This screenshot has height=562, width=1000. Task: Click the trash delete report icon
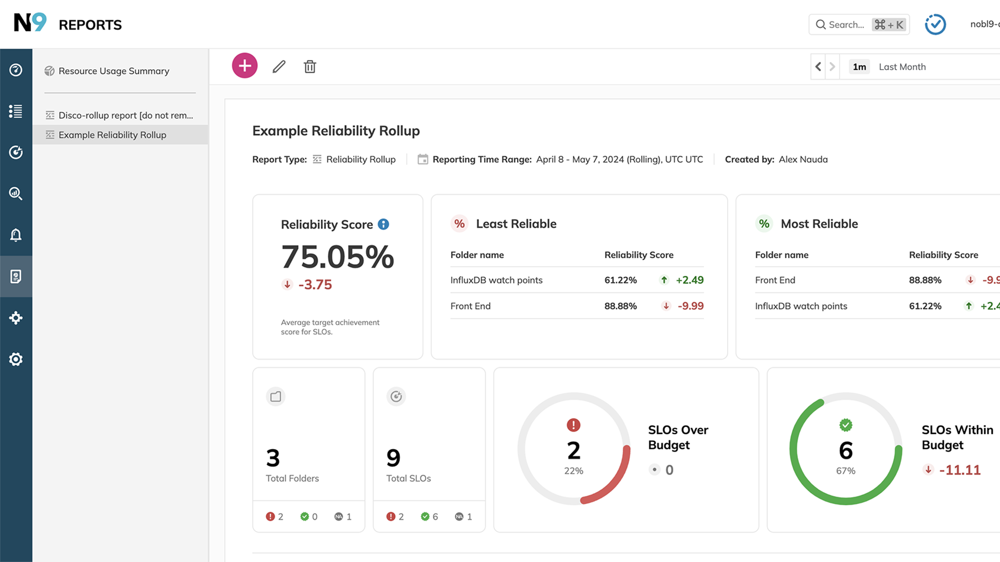pos(310,67)
